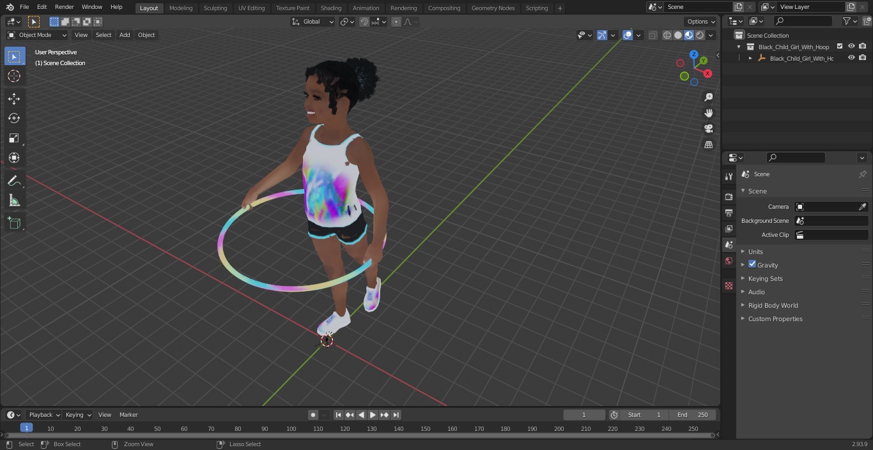Viewport: 873px width, 450px height.
Task: Open the Render menu
Action: (65, 7)
